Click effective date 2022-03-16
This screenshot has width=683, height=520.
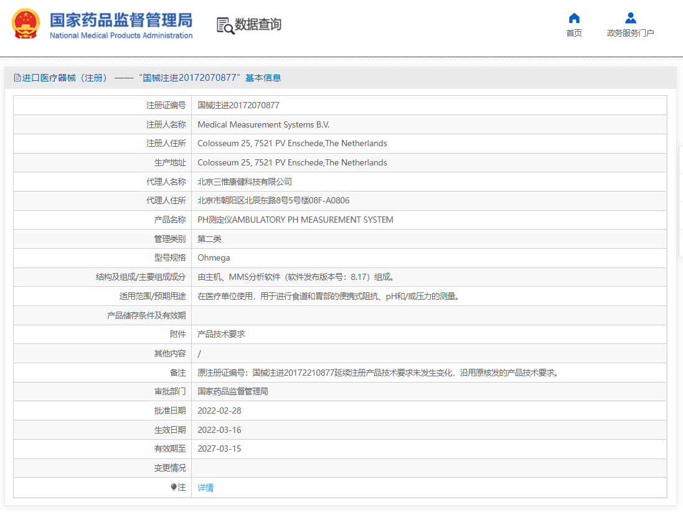219,430
